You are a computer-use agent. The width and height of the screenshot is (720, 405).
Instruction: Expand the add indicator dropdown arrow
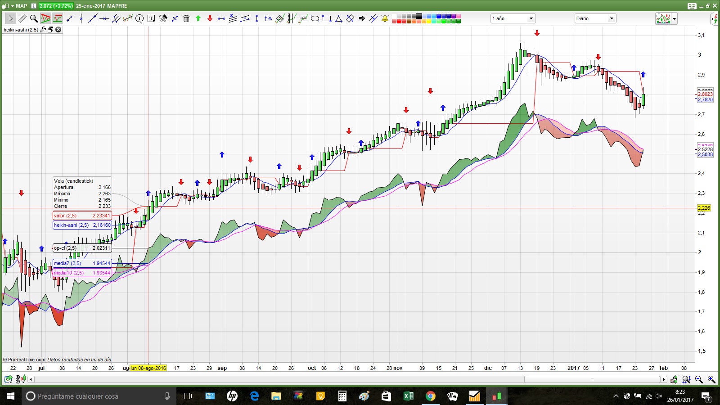(x=674, y=19)
